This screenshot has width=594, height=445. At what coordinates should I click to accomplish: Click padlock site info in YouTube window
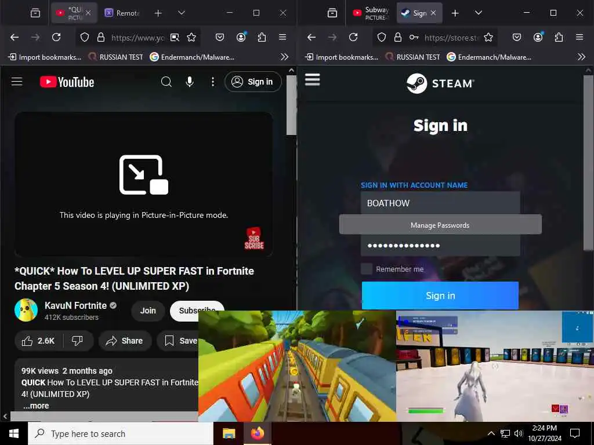tap(101, 37)
